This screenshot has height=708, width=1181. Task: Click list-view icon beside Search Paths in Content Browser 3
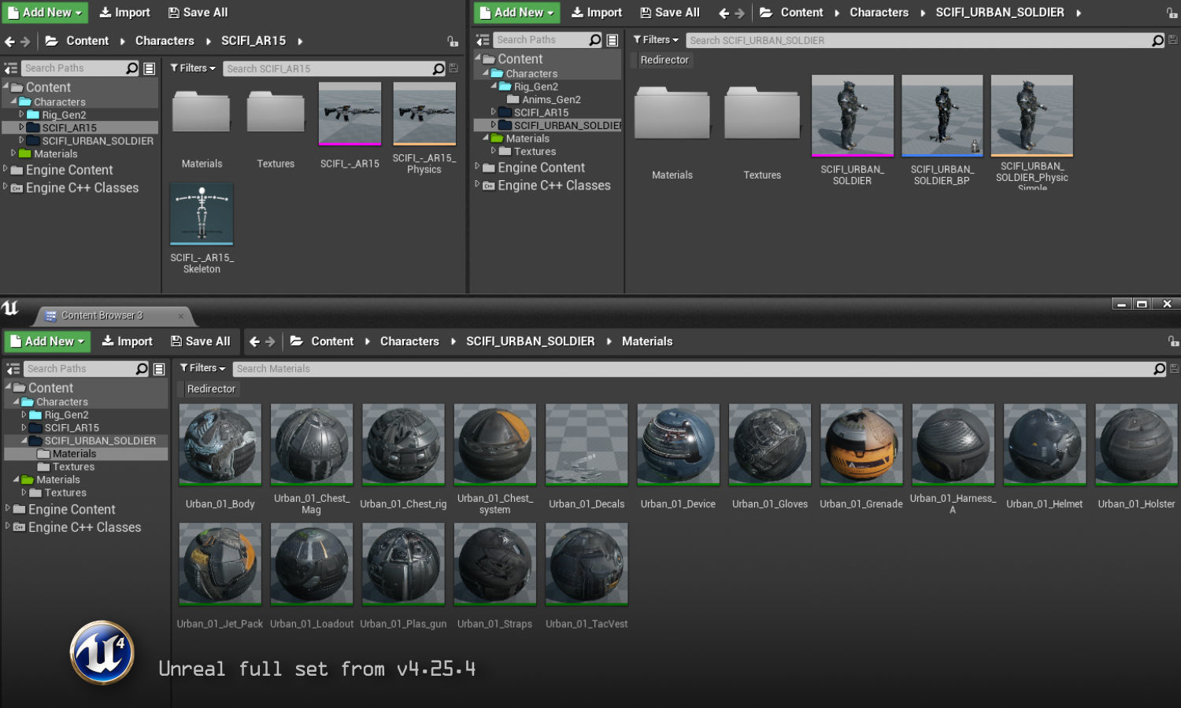pos(159,369)
